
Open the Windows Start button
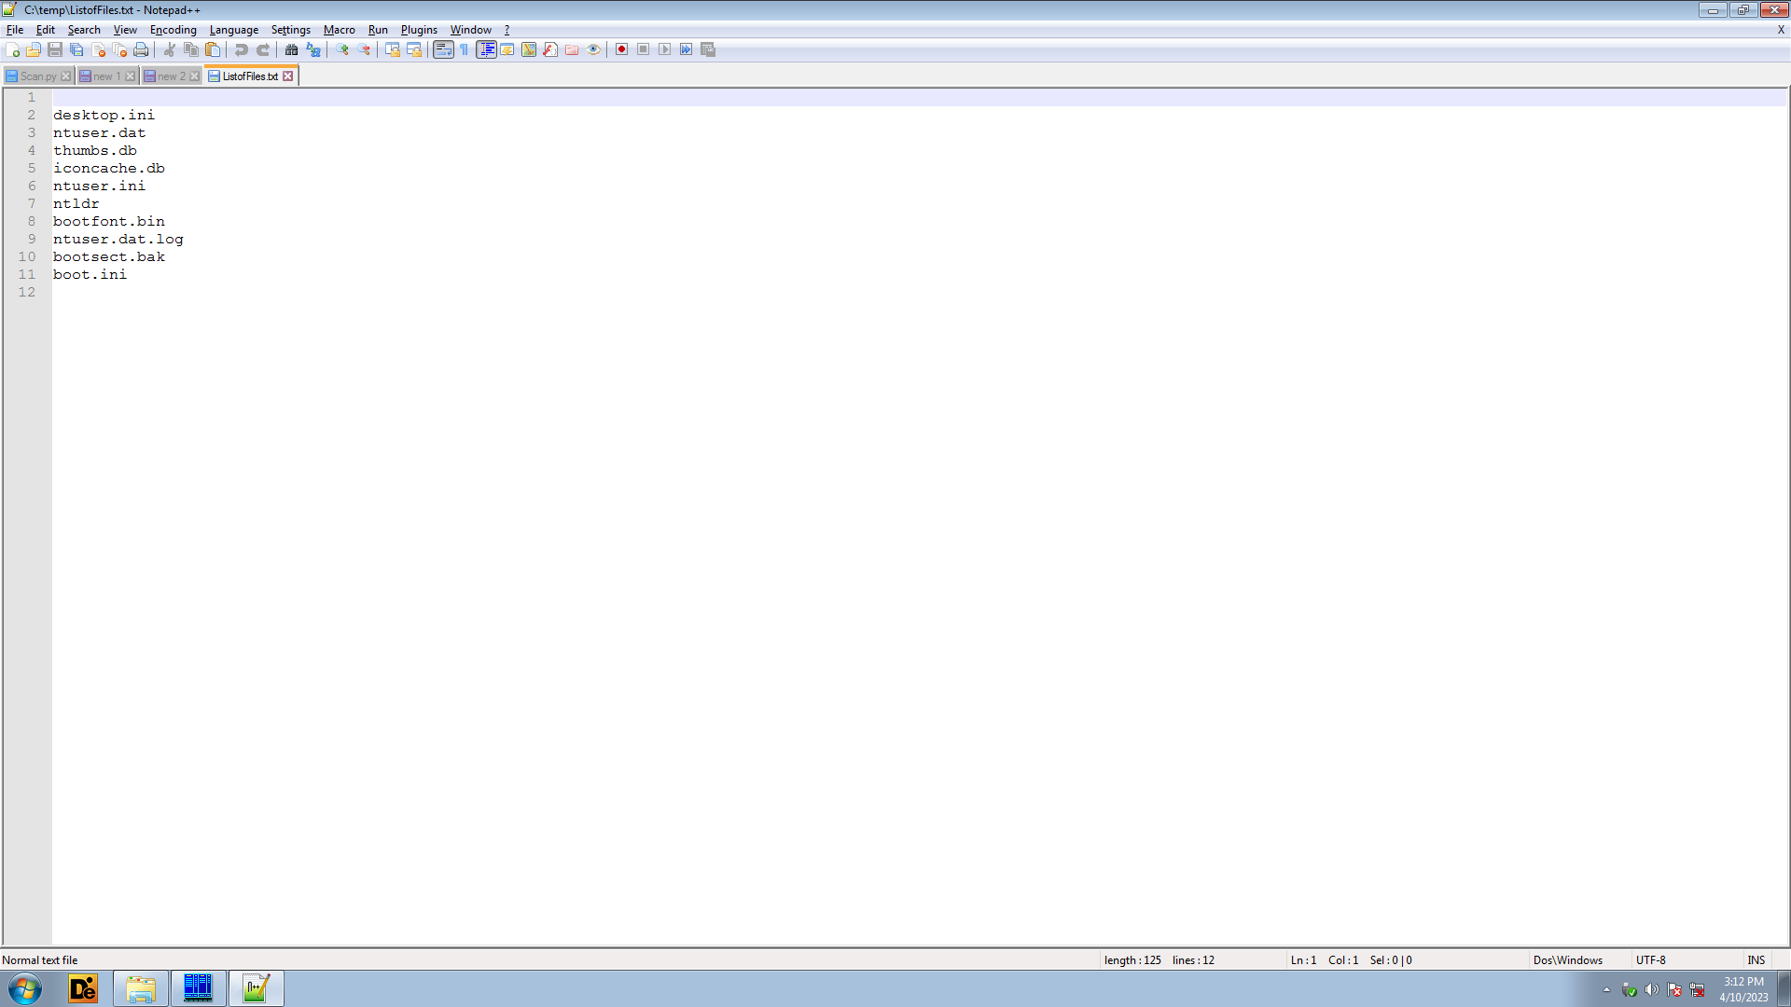25,988
